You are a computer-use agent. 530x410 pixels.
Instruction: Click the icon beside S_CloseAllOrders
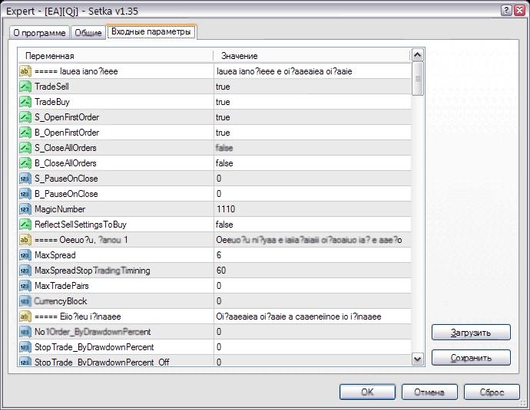point(25,148)
